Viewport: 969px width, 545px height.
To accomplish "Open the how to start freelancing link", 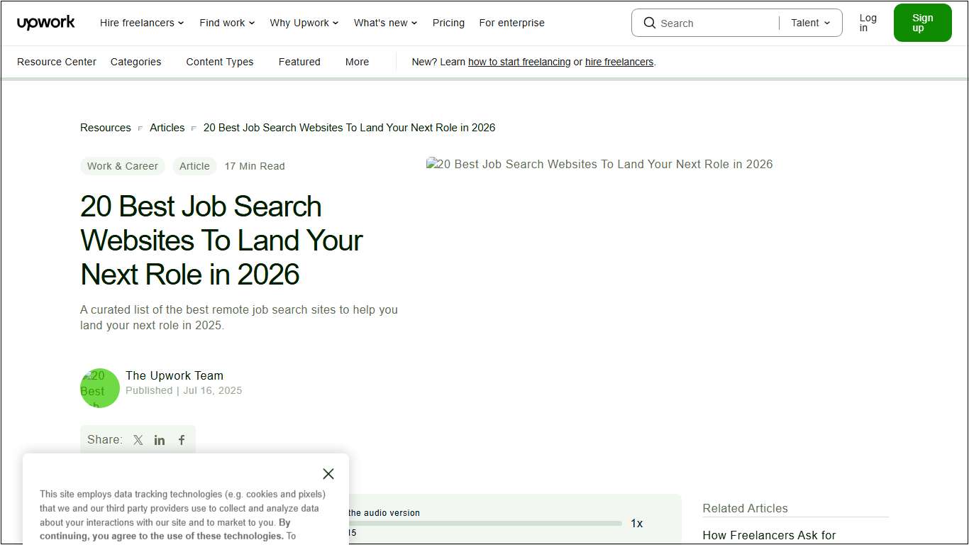I will 519,62.
